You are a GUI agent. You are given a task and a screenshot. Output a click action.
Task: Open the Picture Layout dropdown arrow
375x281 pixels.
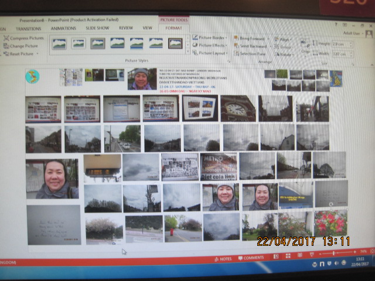[227, 53]
